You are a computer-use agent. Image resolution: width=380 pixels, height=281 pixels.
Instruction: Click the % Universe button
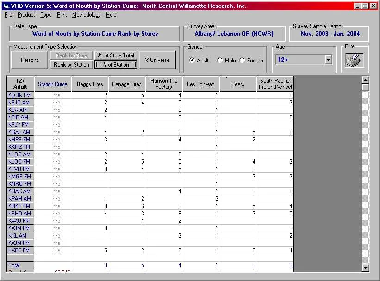click(157, 60)
